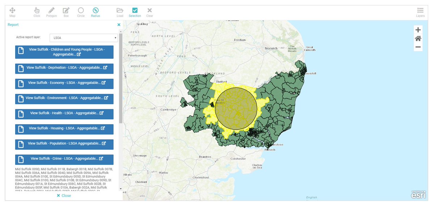The width and height of the screenshot is (434, 202).
Task: Open the Economy LSOA report
Action: click(x=64, y=84)
